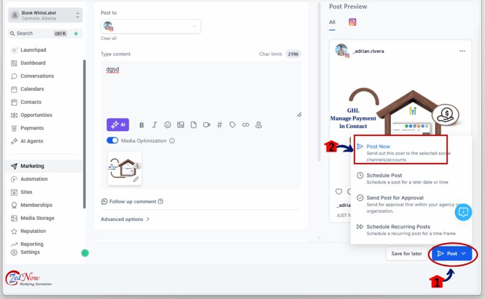
Task: Click the Save for later button
Action: click(x=406, y=254)
